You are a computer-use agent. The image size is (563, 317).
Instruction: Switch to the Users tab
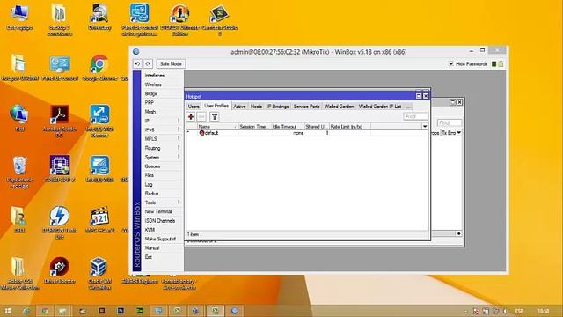tap(194, 107)
